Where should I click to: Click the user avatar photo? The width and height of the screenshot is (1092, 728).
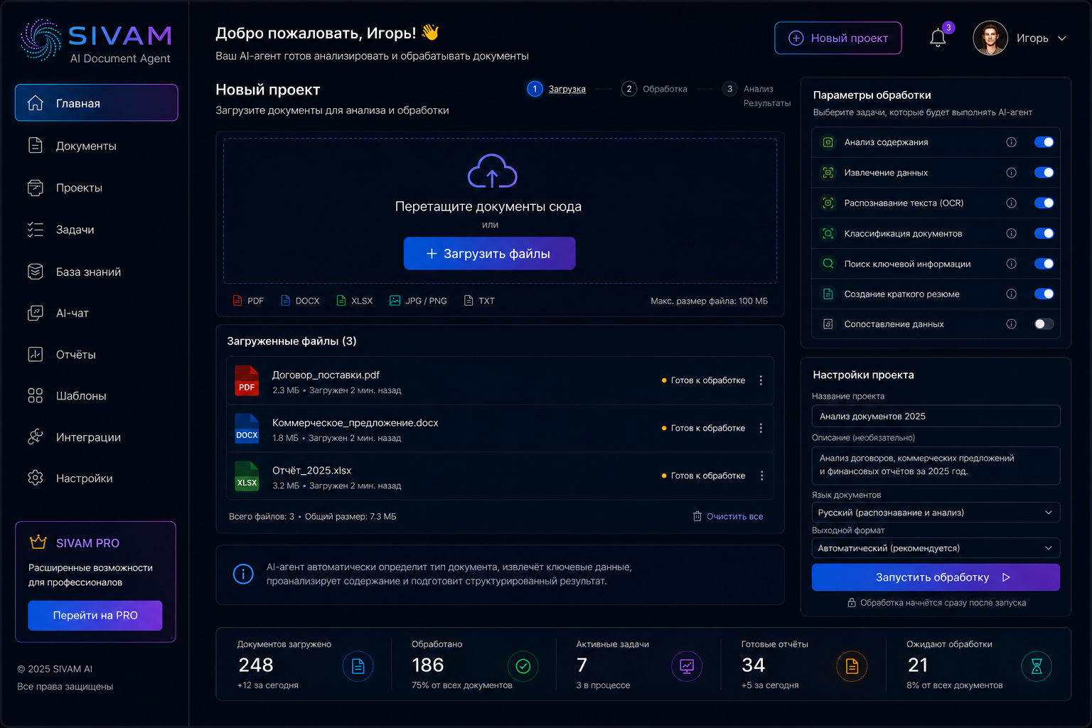(990, 38)
